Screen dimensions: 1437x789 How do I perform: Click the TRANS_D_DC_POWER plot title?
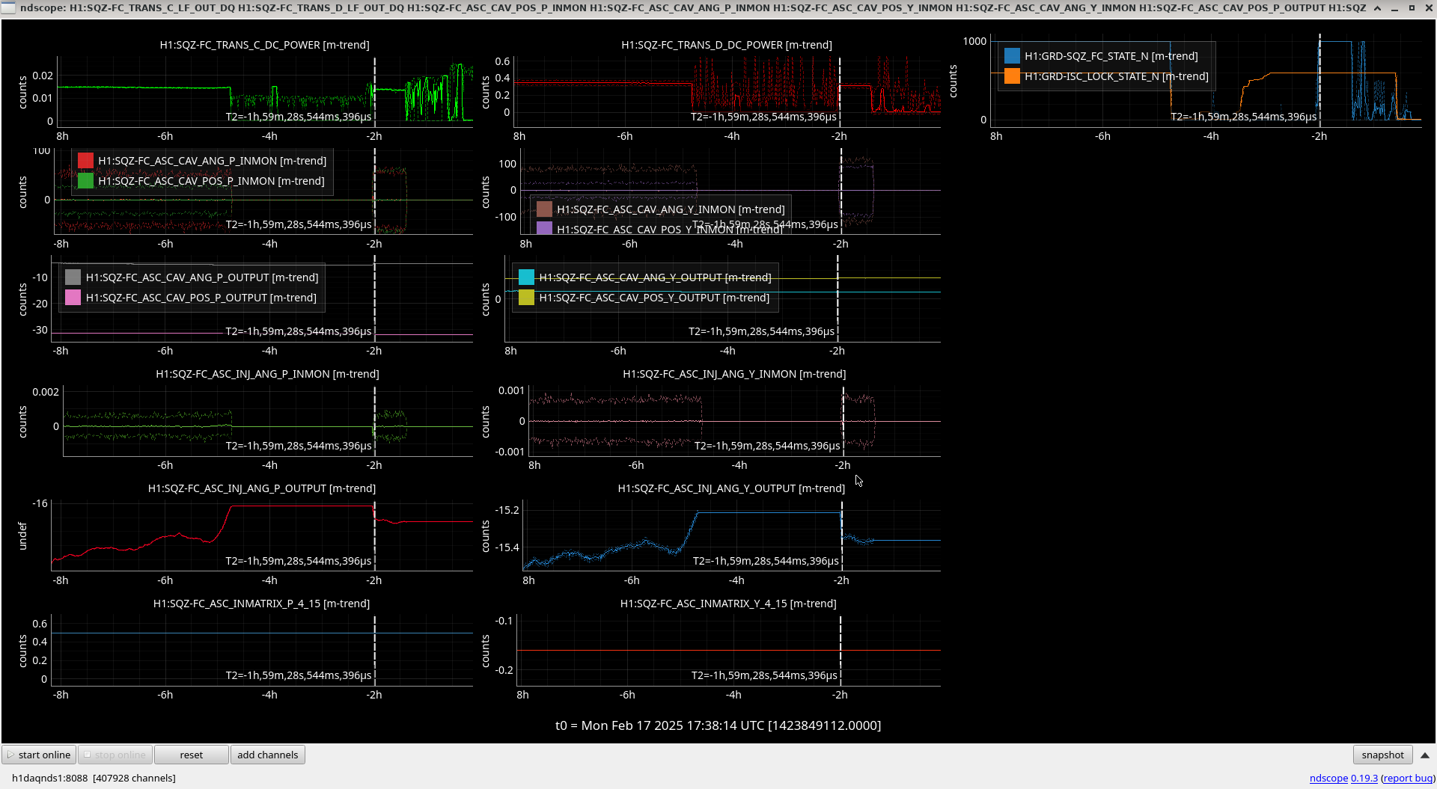[x=726, y=45]
